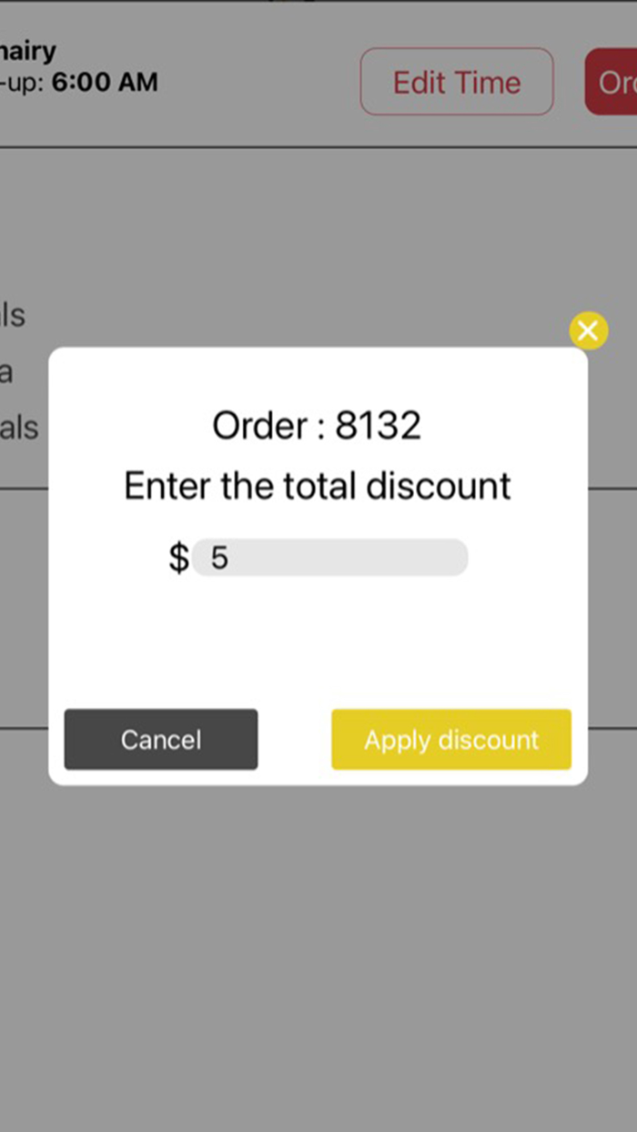The height and width of the screenshot is (1132, 637).
Task: Tap the 6:00 AM pickup time text
Action: click(x=107, y=82)
